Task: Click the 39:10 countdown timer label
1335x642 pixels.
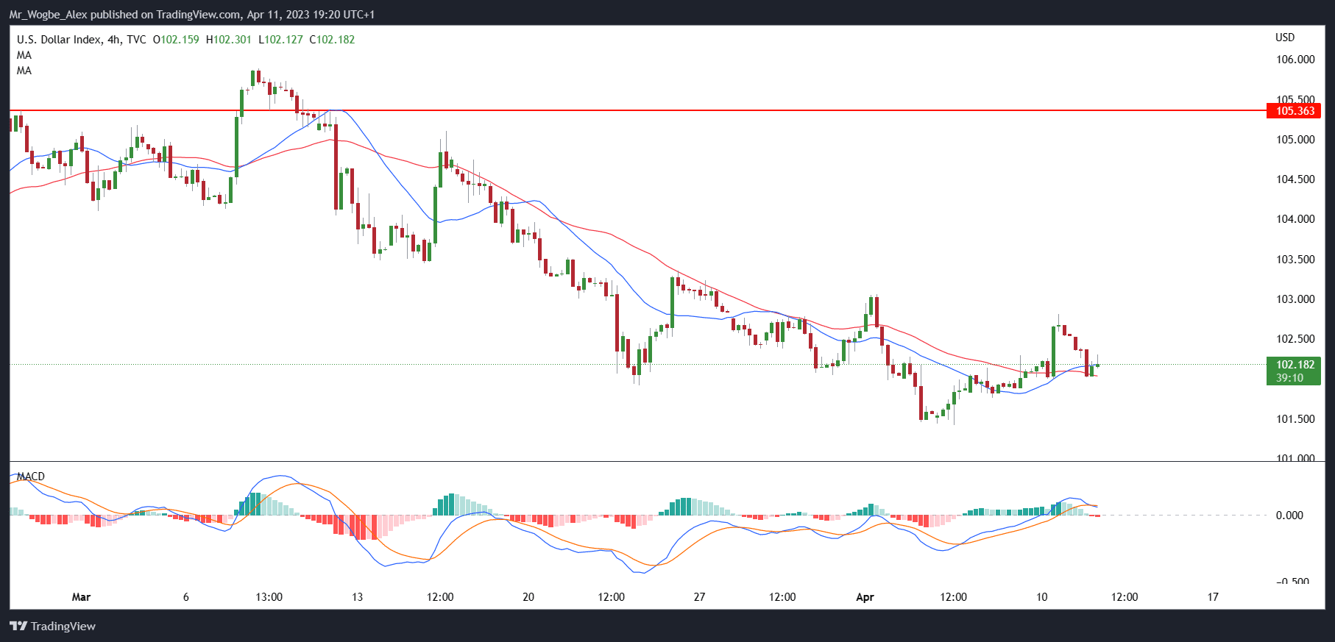Action: pos(1289,378)
